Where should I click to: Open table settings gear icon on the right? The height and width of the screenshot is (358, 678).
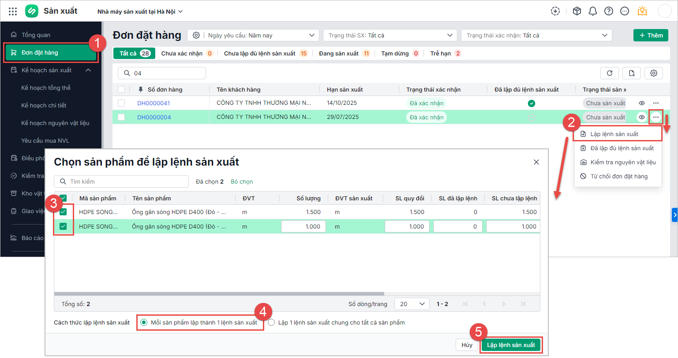point(654,73)
